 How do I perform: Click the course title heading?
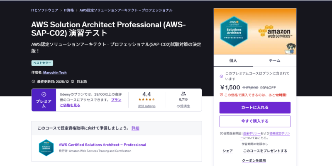point(108,29)
